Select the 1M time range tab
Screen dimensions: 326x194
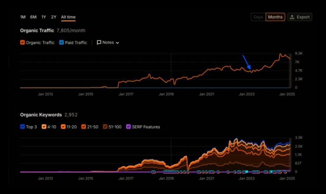coord(23,17)
